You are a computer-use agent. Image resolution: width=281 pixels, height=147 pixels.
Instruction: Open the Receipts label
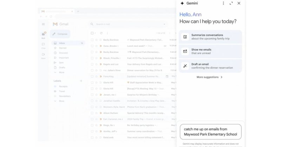coord(63,87)
